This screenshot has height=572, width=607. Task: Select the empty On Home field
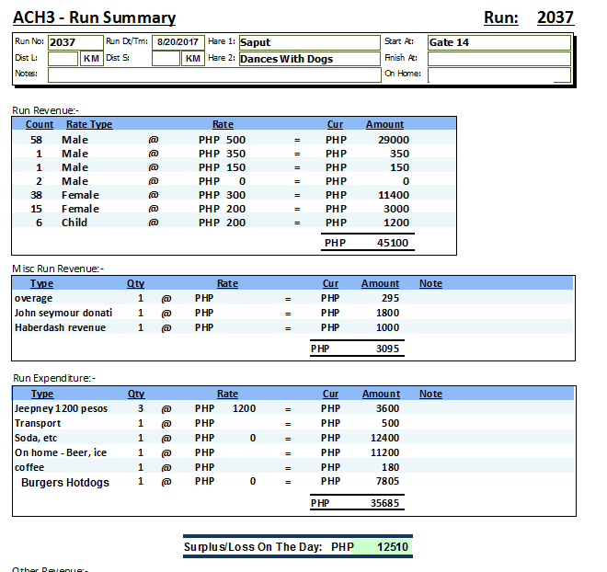(x=498, y=74)
